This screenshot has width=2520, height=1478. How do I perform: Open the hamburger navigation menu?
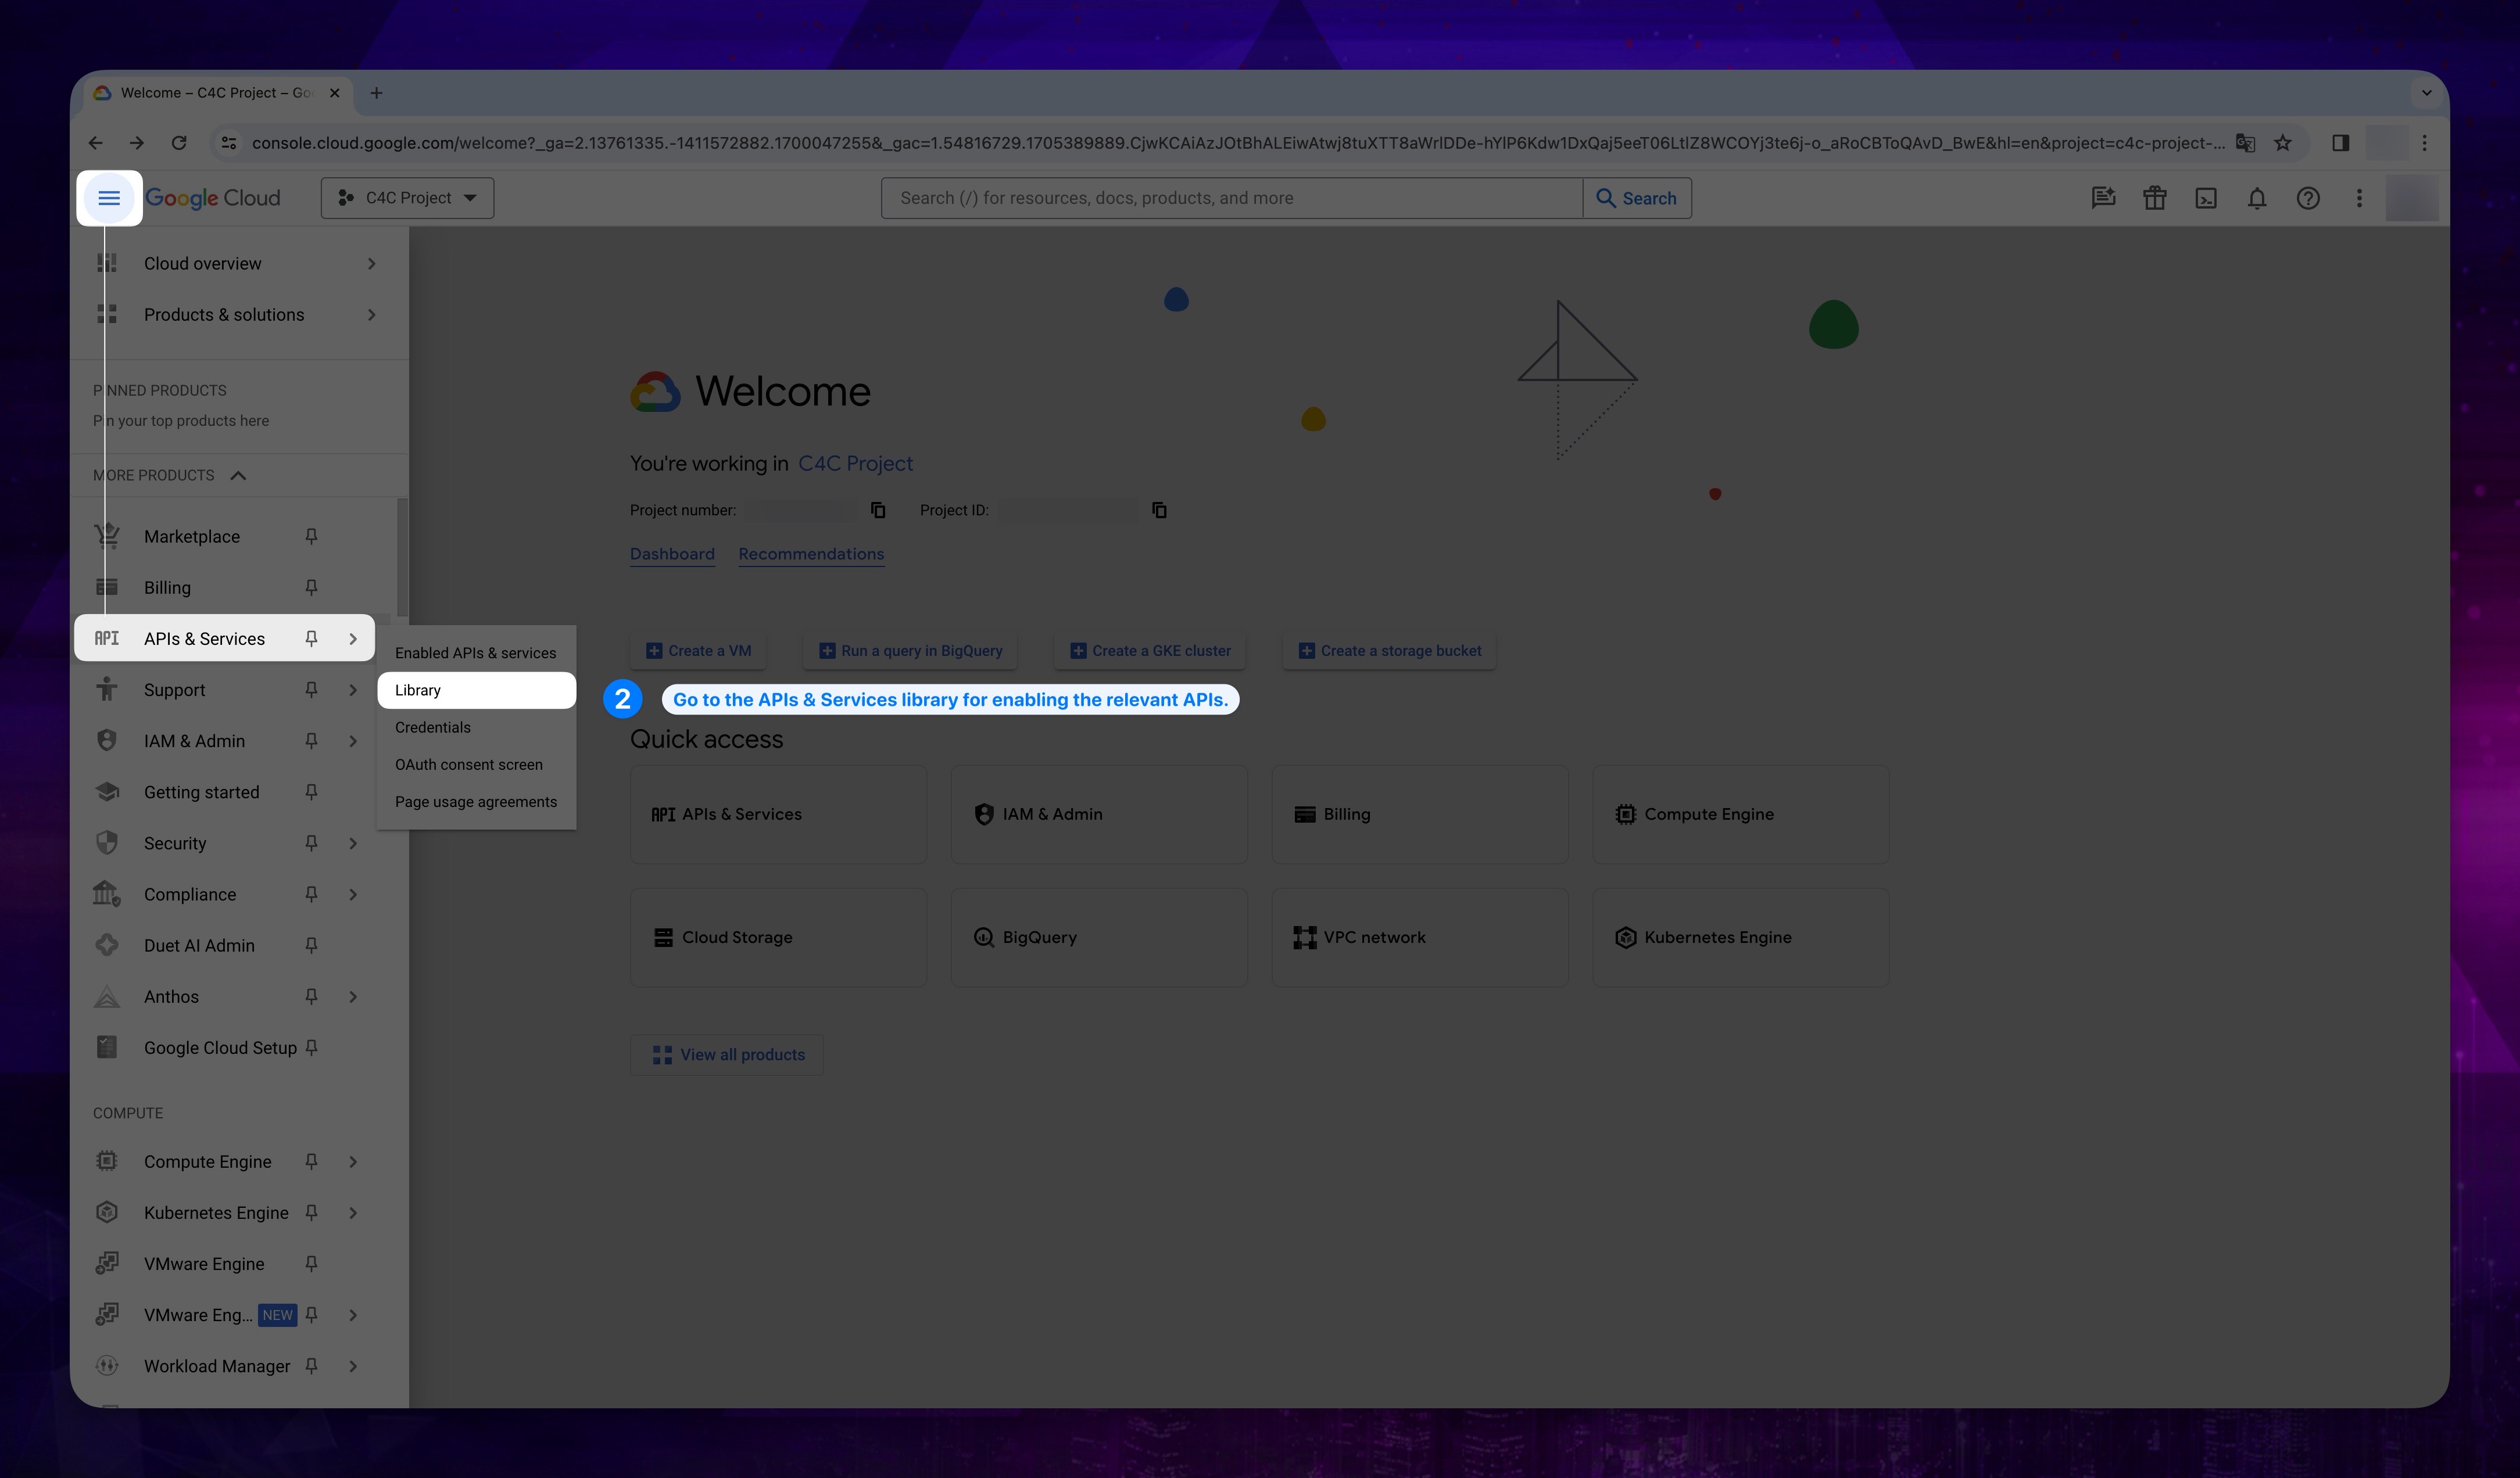(x=109, y=198)
